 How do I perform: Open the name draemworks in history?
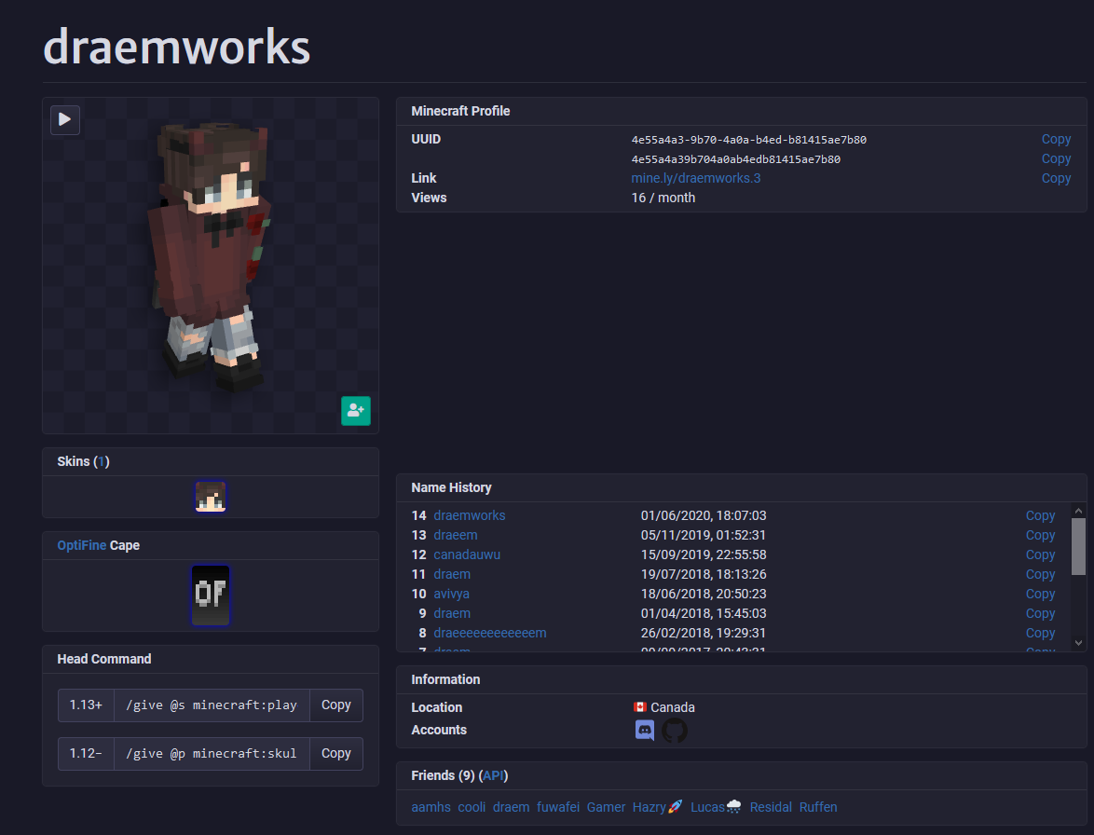[x=470, y=515]
